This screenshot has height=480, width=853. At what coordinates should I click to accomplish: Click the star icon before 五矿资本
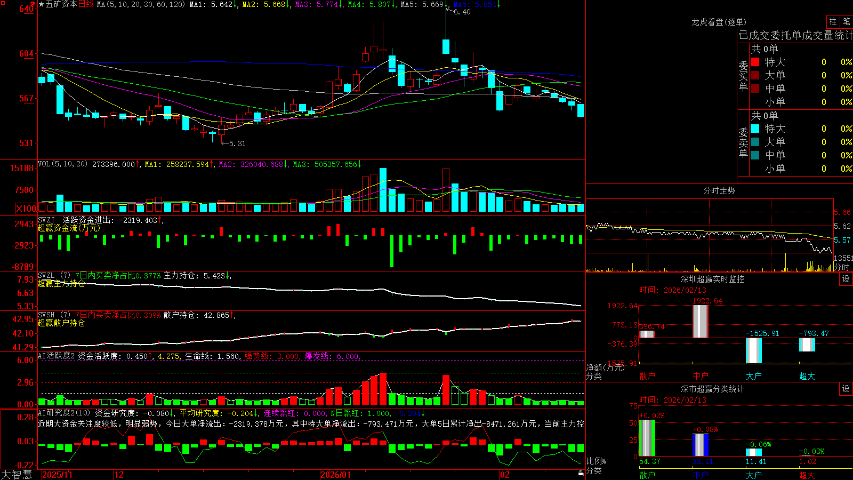click(42, 4)
